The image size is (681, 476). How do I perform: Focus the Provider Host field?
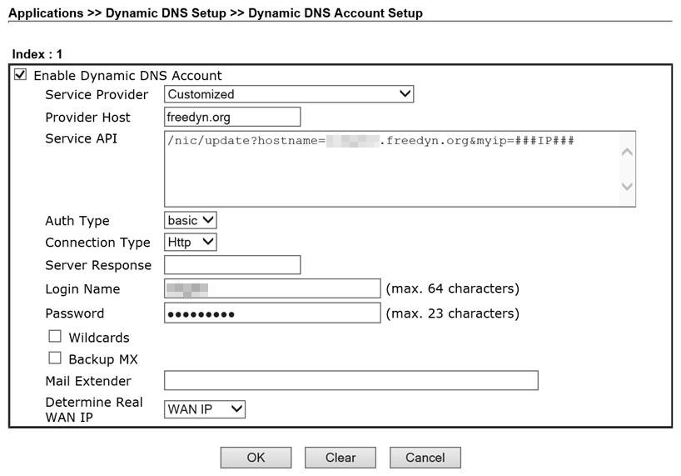click(x=232, y=118)
